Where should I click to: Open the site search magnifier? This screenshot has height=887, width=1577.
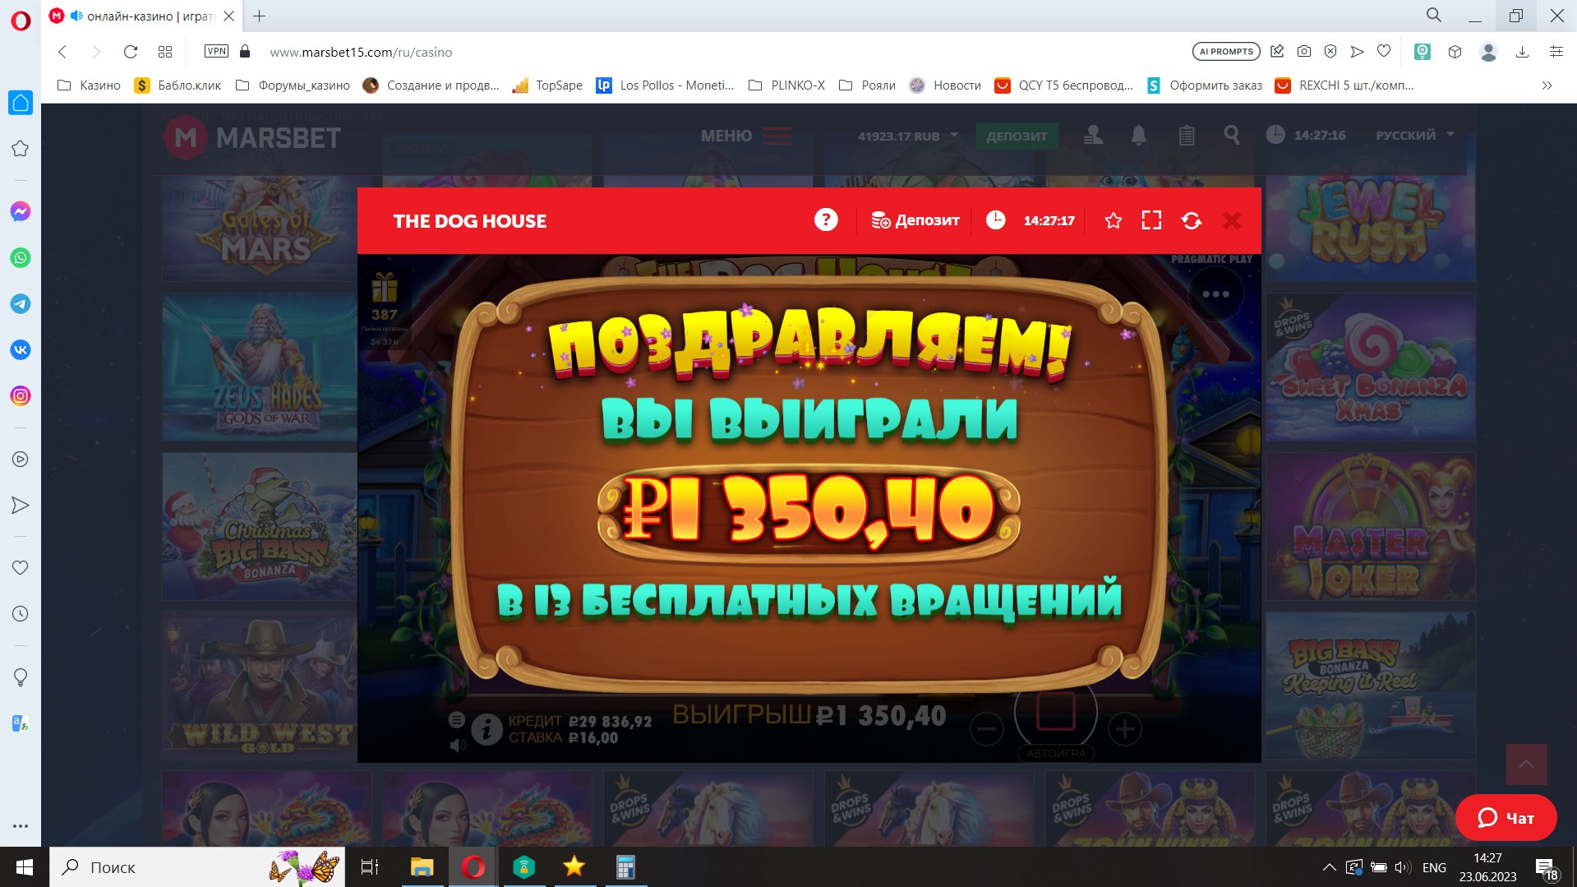(1232, 135)
